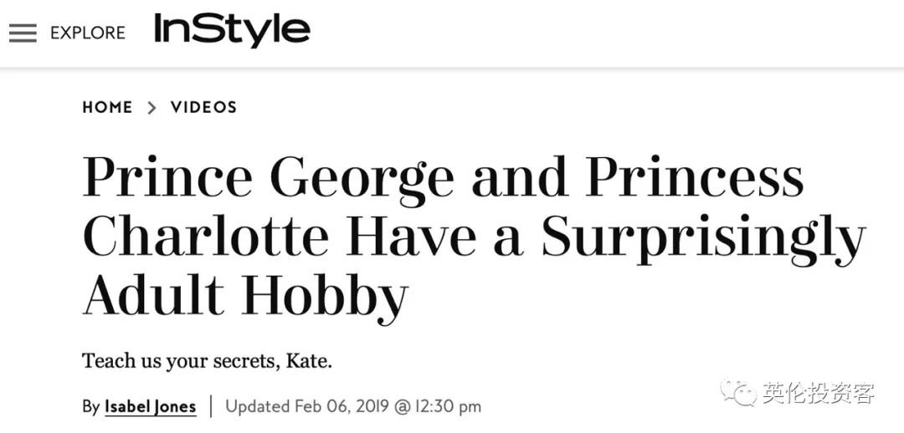Click the vertical divider after the author name
The width and height of the screenshot is (904, 433).
211,406
